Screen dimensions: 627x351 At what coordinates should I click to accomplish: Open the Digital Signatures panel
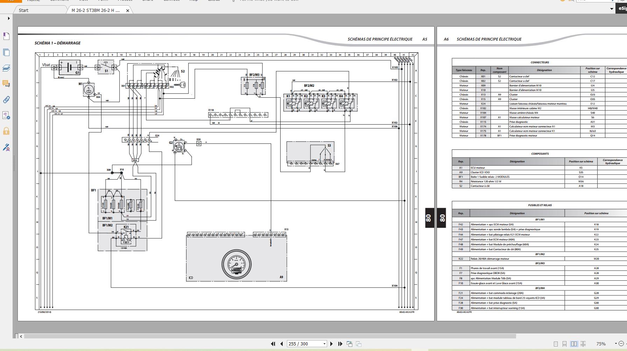6,147
